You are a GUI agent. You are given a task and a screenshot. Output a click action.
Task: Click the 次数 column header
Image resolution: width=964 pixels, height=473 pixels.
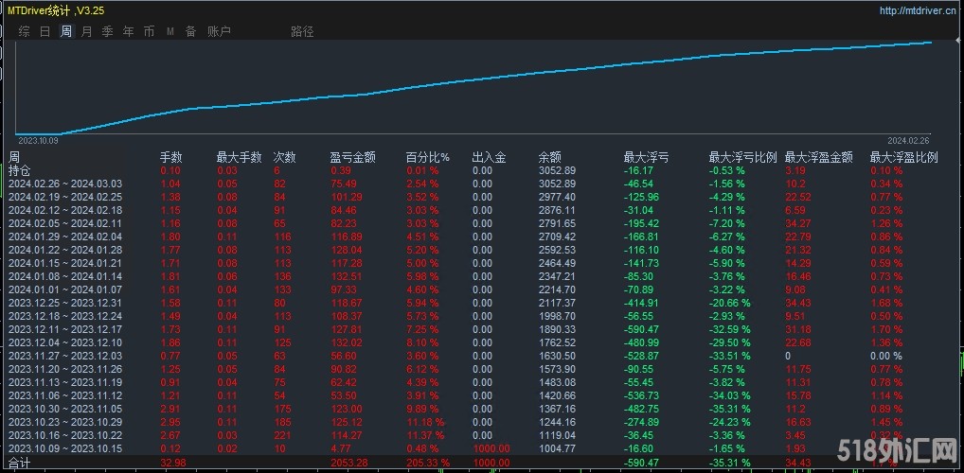(x=285, y=158)
